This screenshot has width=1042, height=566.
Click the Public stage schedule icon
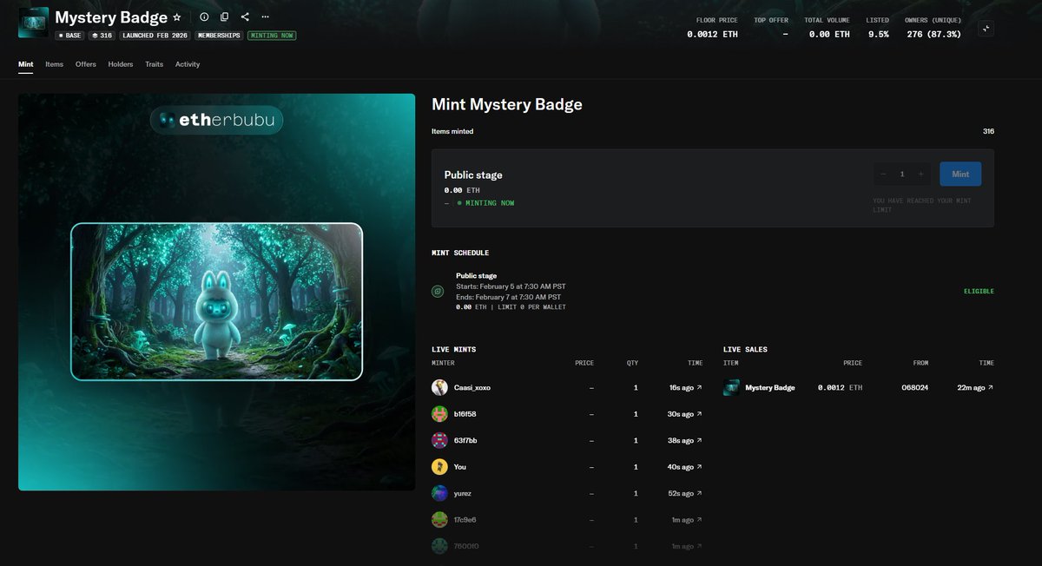pos(439,292)
